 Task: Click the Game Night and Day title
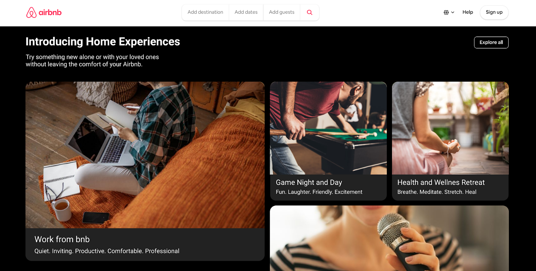pos(309,183)
